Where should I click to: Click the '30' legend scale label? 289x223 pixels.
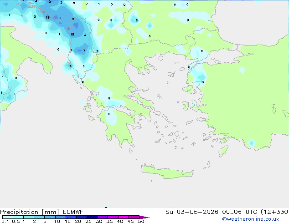click(99, 221)
